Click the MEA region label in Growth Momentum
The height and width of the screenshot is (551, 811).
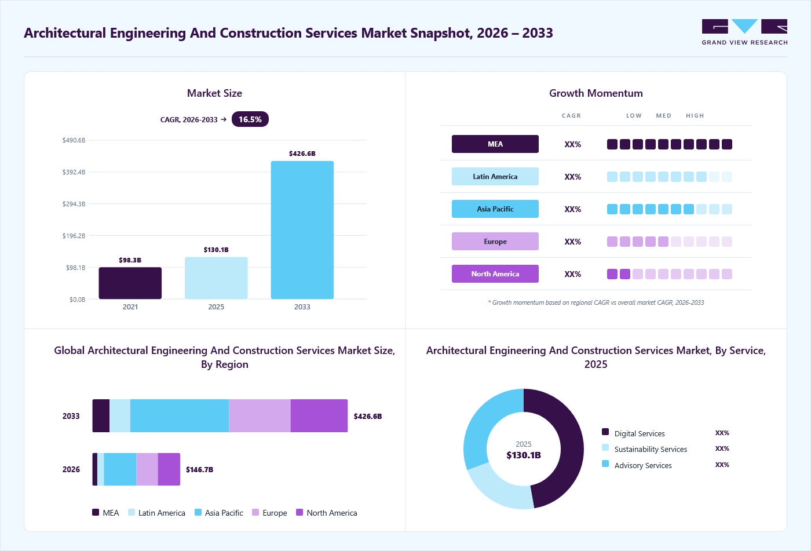coord(495,144)
